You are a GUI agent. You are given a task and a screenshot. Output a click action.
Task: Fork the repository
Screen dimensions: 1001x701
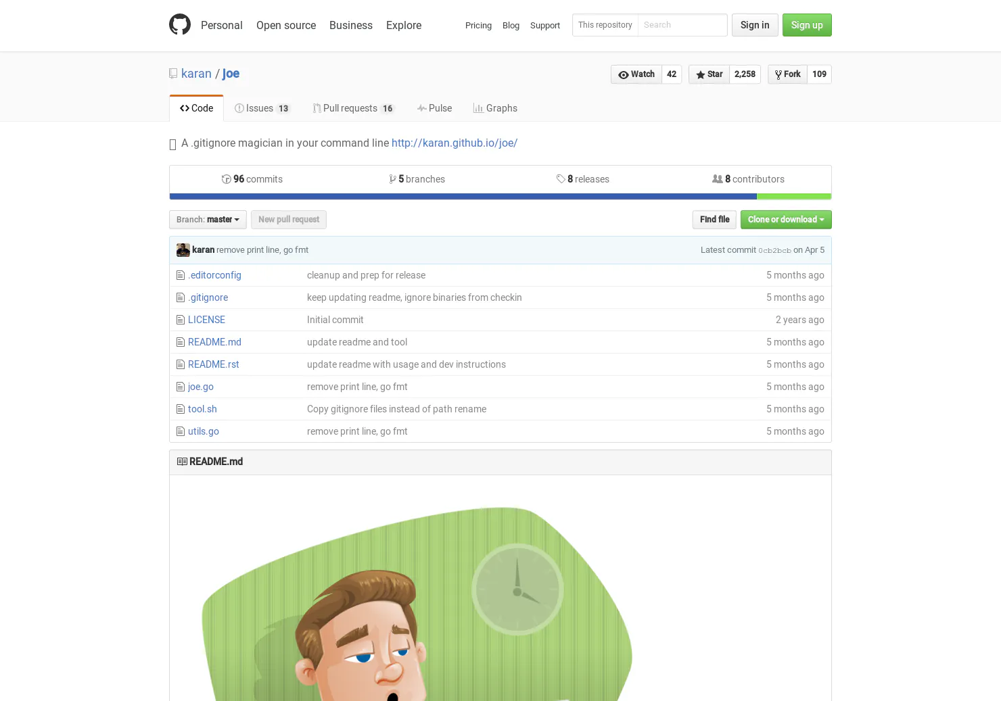787,74
